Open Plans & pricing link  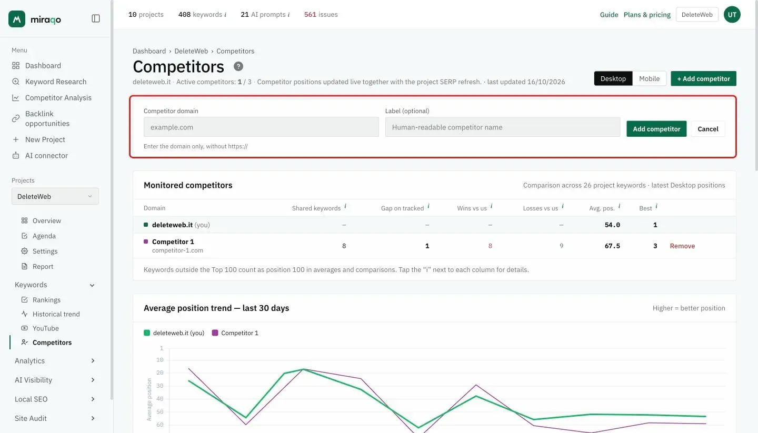(647, 15)
